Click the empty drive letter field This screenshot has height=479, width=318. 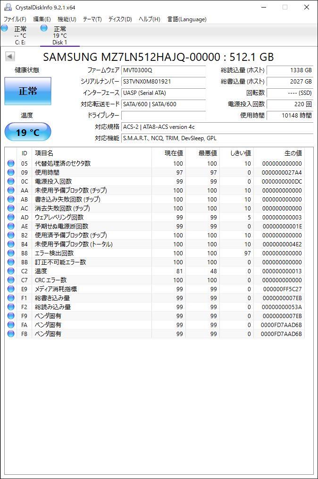163,116
